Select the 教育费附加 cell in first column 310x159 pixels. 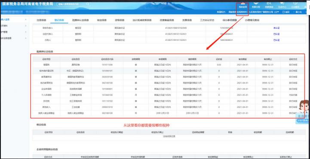tap(46, 76)
